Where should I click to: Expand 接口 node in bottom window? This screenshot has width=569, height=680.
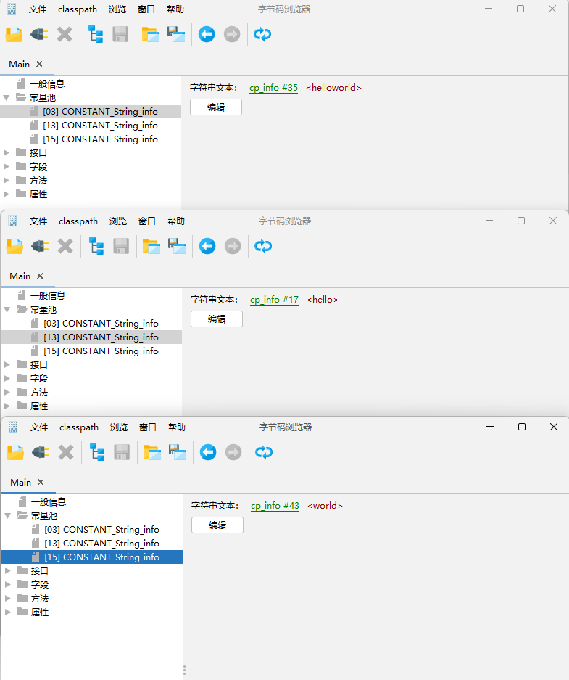8,570
